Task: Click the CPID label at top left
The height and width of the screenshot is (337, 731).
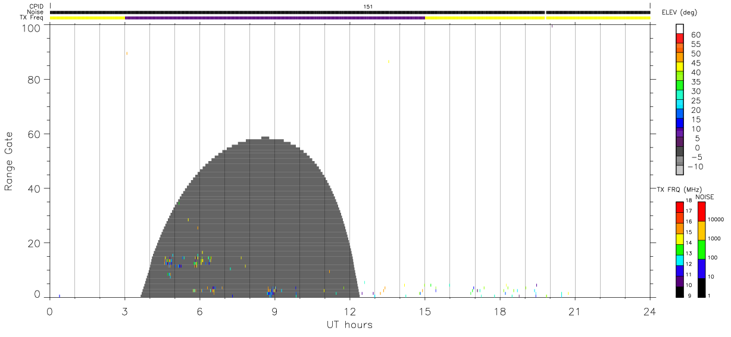Action: [37, 6]
